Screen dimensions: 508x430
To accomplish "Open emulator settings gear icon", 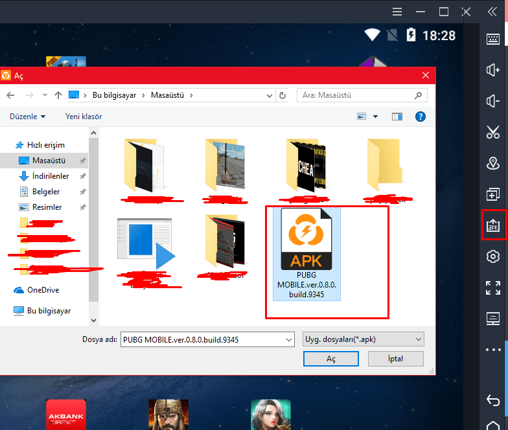I will tap(492, 256).
